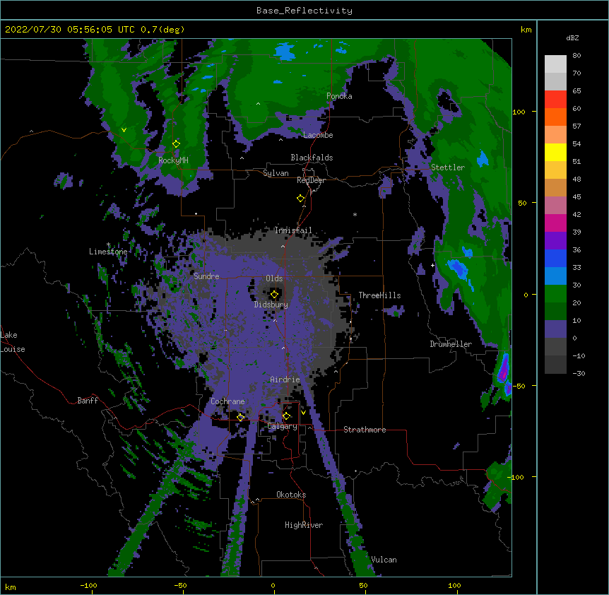Image resolution: width=609 pixels, height=595 pixels.
Task: Click the yellow radar site marker at Olds-Didsbury
Action: pyautogui.click(x=274, y=295)
